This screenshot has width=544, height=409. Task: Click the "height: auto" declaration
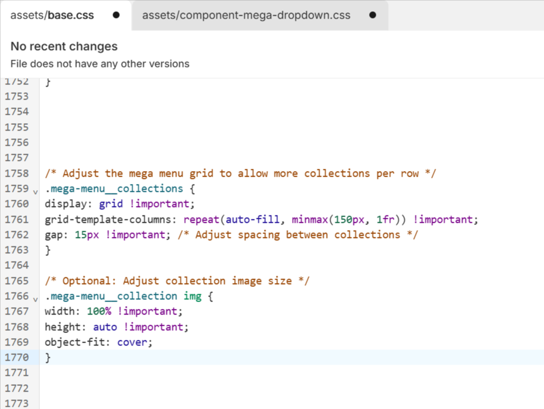click(x=116, y=327)
